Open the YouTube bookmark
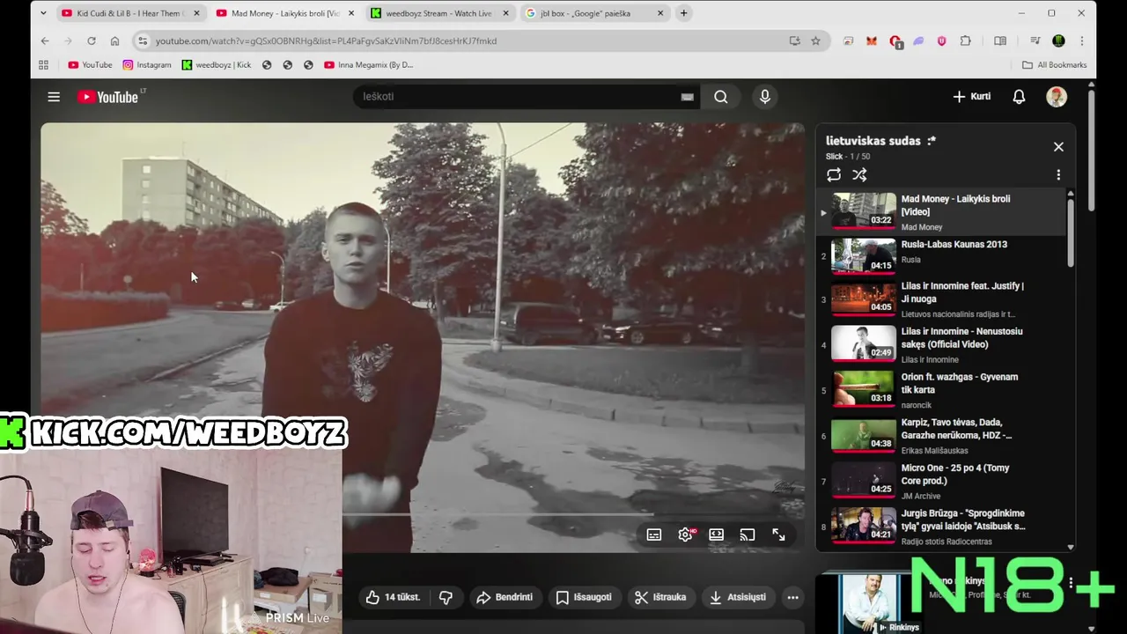 click(x=90, y=65)
